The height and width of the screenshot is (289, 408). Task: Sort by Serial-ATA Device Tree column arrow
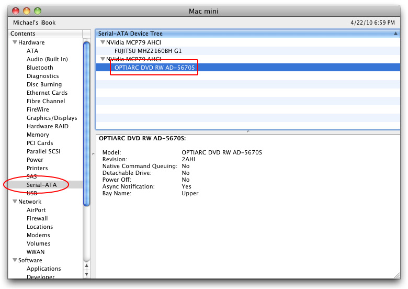coord(395,34)
